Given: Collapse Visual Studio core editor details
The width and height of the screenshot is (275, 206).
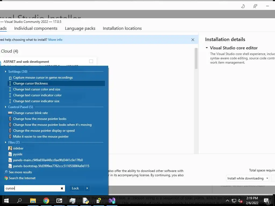Looking at the screenshot, I should tap(207, 48).
